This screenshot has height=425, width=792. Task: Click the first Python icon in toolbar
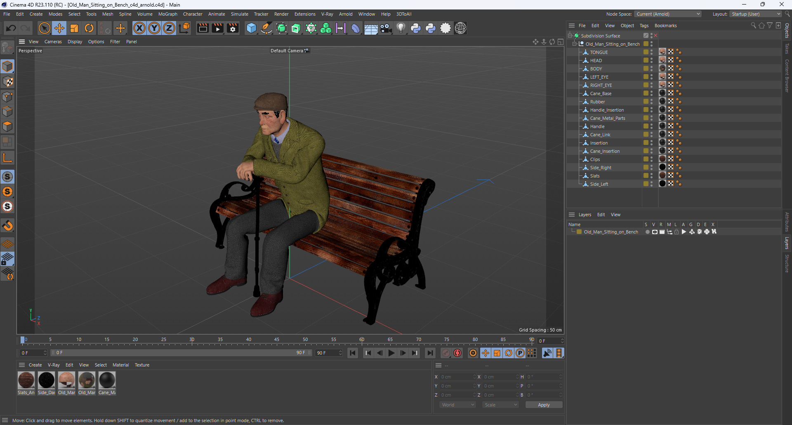[416, 28]
